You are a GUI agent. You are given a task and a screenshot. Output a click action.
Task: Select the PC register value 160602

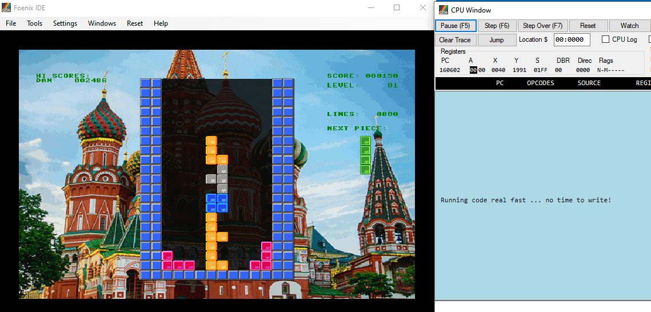(x=449, y=70)
